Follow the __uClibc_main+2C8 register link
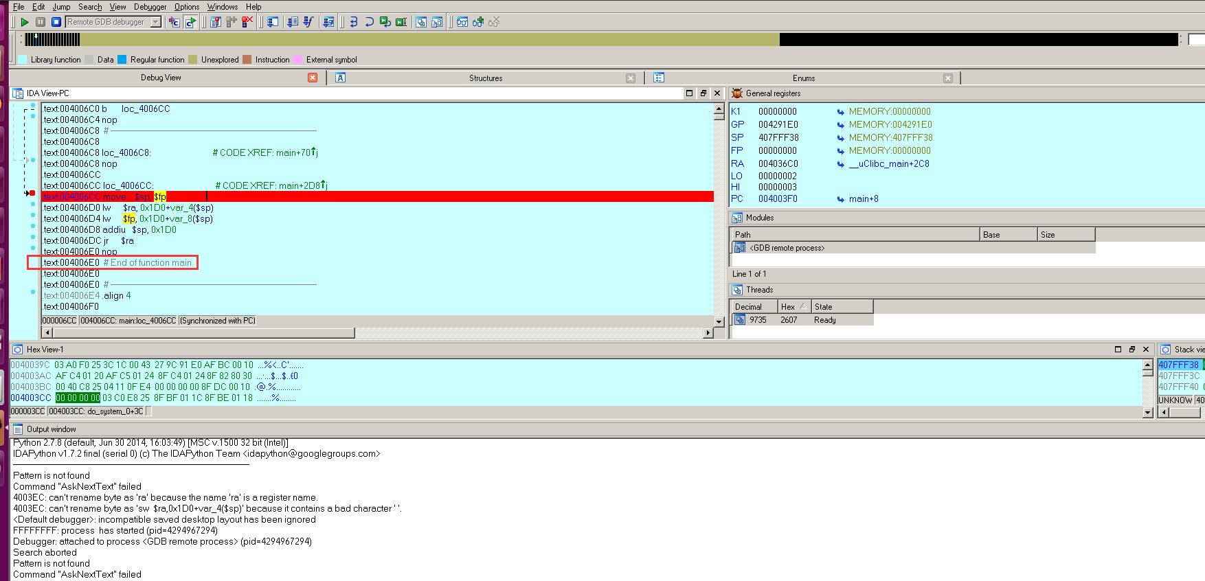Image resolution: width=1205 pixels, height=581 pixels. 889,163
